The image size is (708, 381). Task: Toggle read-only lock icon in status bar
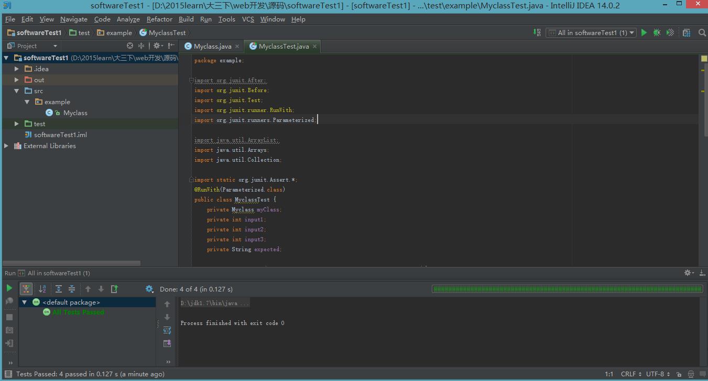[x=679, y=374]
